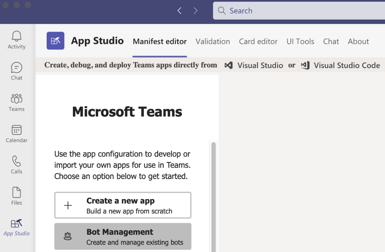Go forward with the right arrow
This screenshot has height=252, width=385.
[x=195, y=11]
